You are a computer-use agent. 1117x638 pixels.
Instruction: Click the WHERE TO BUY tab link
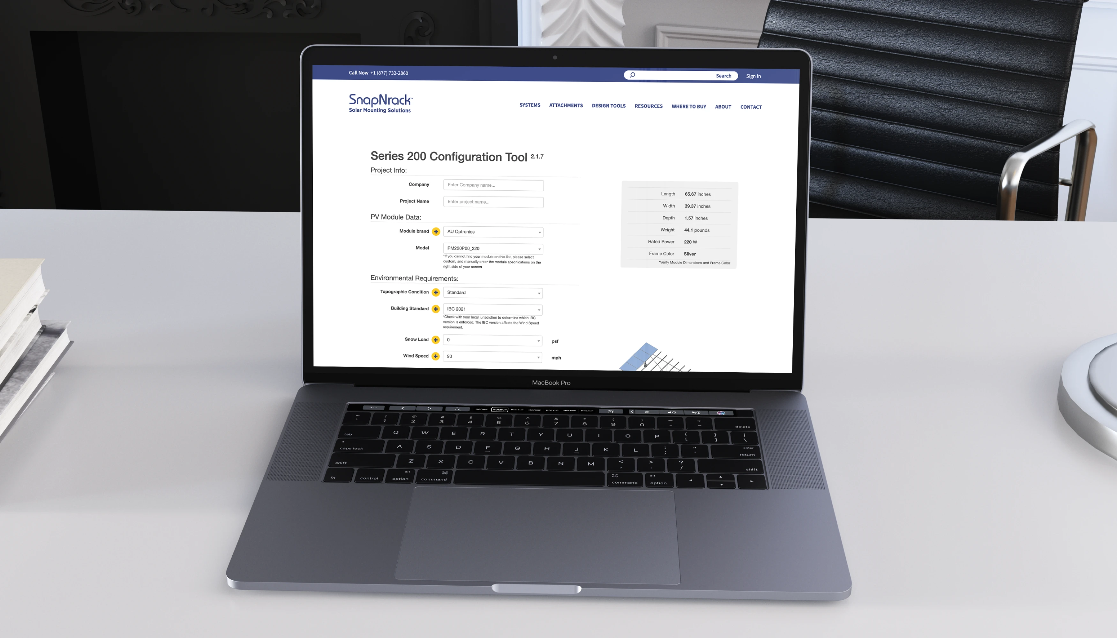[x=688, y=107]
